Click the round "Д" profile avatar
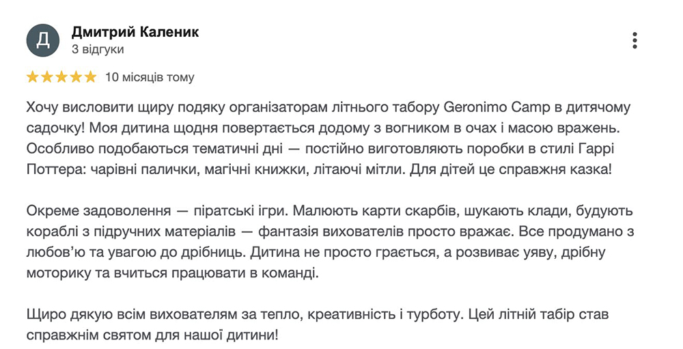The width and height of the screenshot is (683, 349). (x=42, y=40)
